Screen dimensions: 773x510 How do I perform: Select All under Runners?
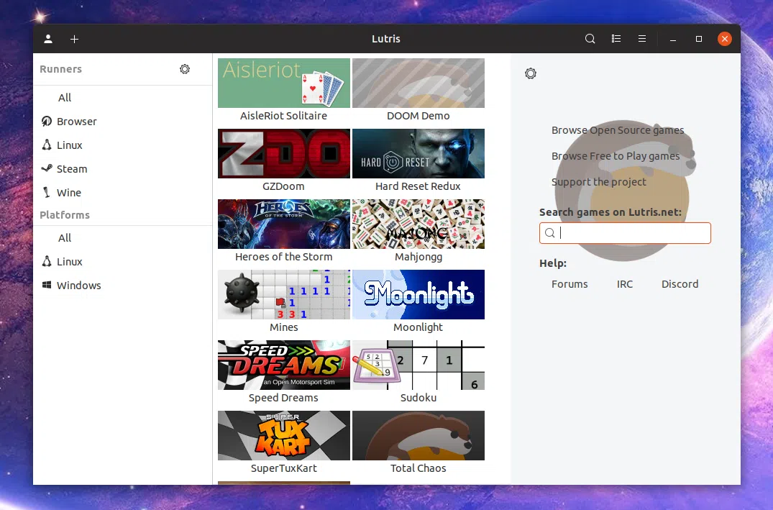point(64,97)
